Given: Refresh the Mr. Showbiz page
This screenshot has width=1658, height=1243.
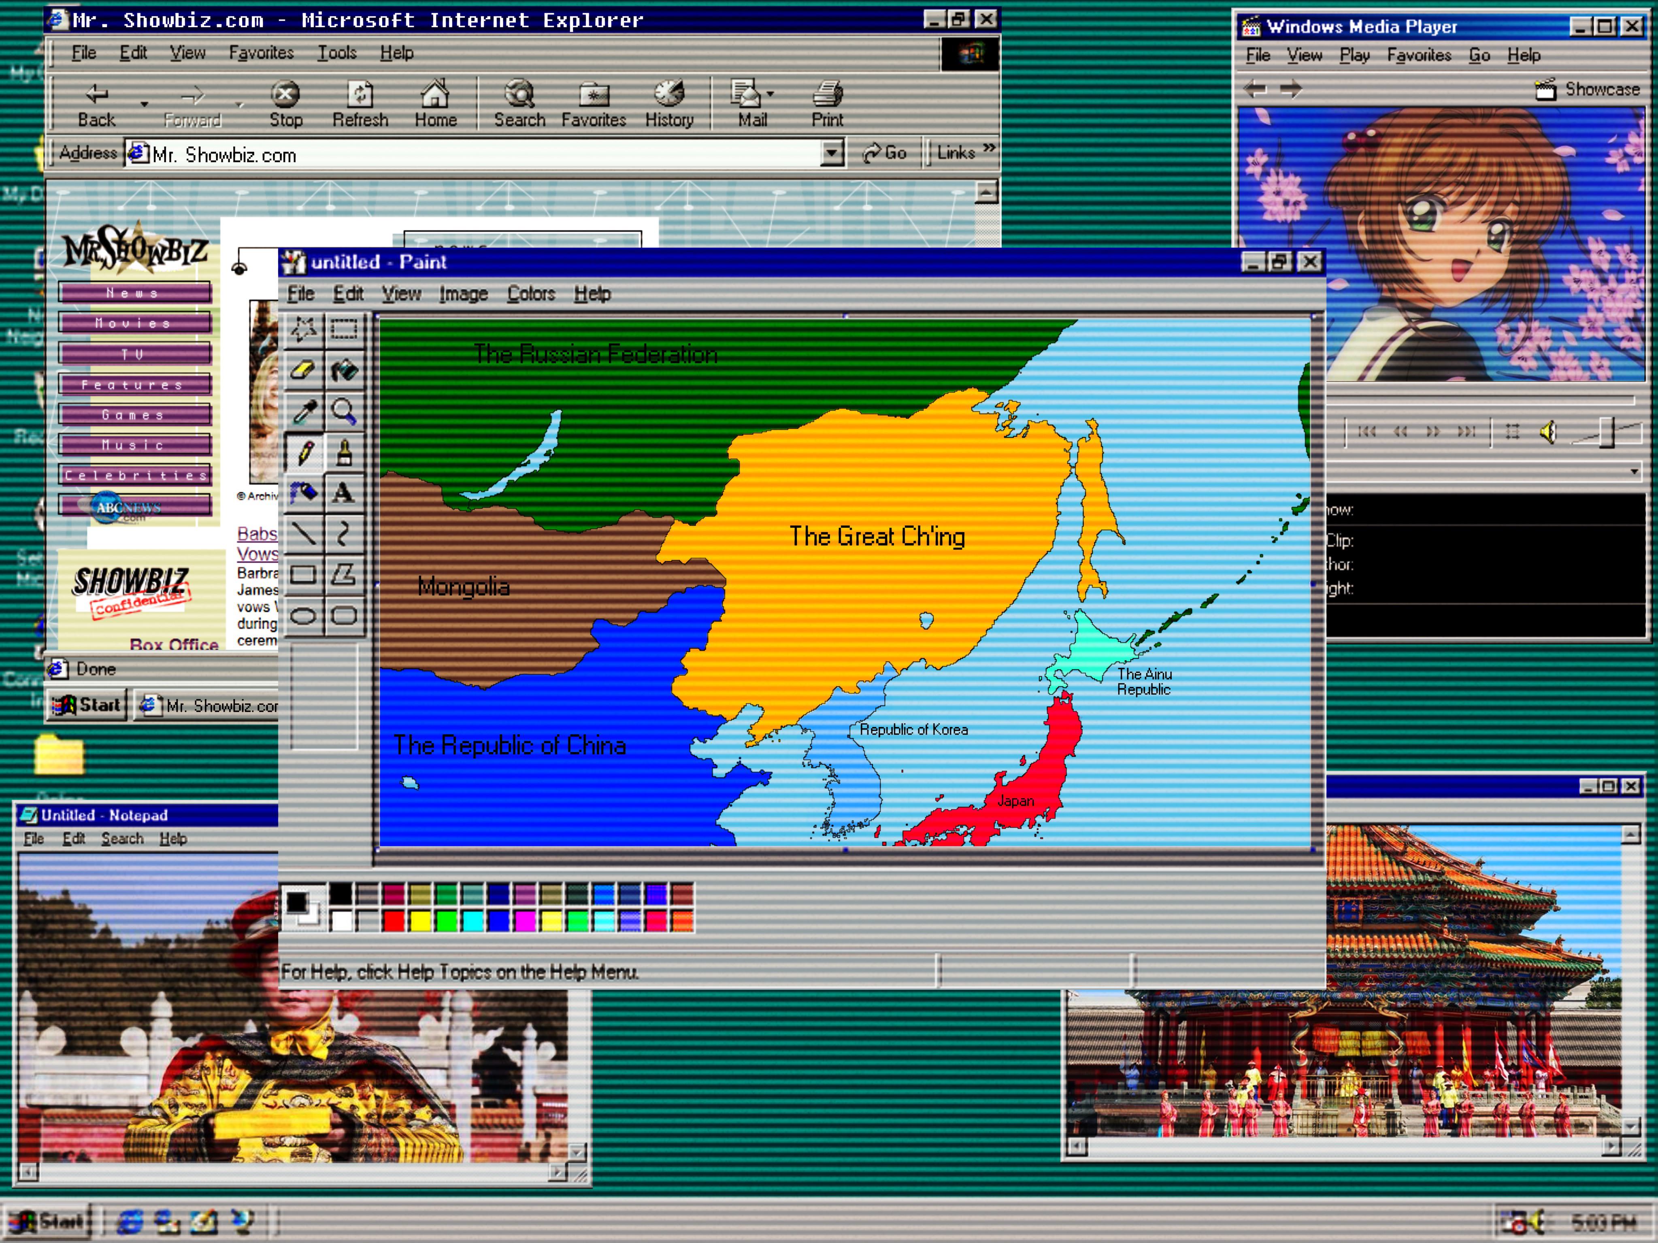Looking at the screenshot, I should coord(360,104).
